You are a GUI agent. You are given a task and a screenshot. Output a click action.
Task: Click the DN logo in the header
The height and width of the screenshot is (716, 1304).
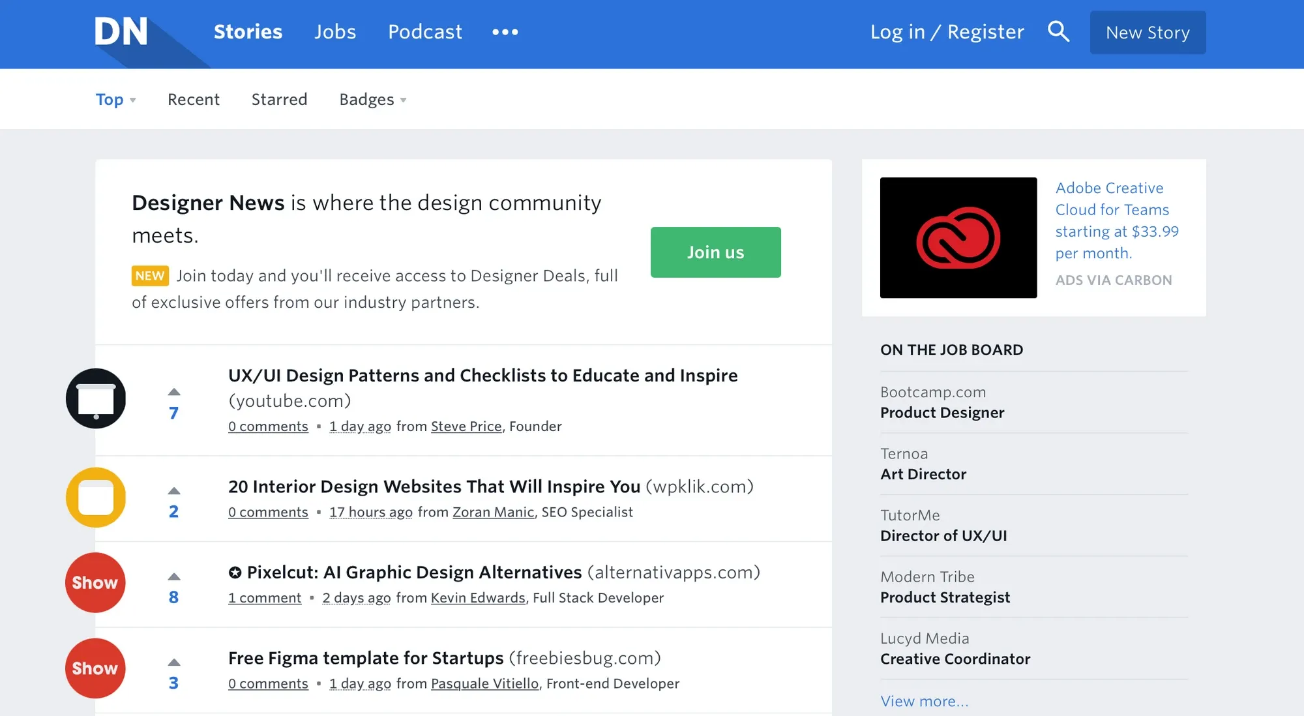click(121, 31)
